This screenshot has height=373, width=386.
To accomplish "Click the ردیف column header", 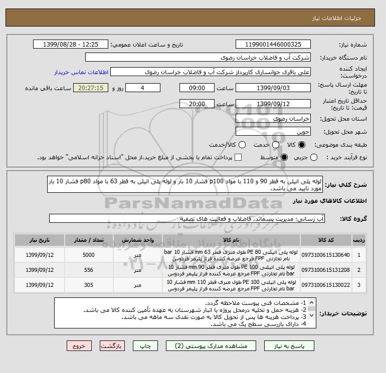I will (x=358, y=240).
